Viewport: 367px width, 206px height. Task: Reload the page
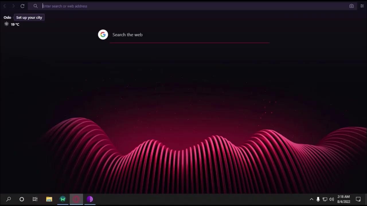click(22, 6)
